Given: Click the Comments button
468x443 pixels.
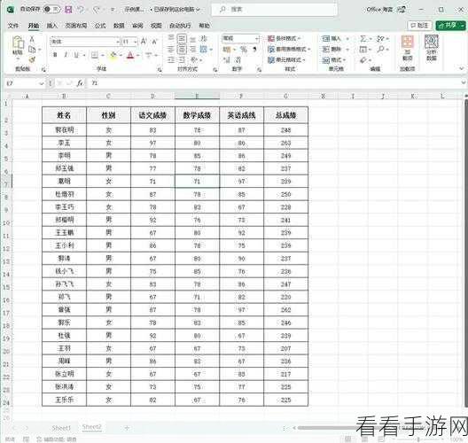Looking at the screenshot, I should tap(419, 26).
